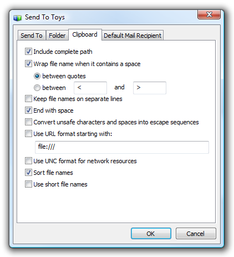Confirm settings with the OK button
This screenshot has height=257, width=234.
pyautogui.click(x=151, y=234)
